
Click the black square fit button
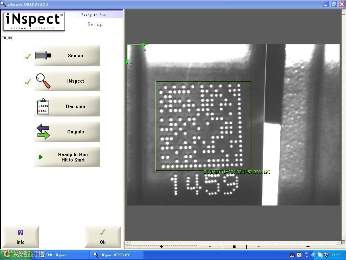click(x=234, y=246)
